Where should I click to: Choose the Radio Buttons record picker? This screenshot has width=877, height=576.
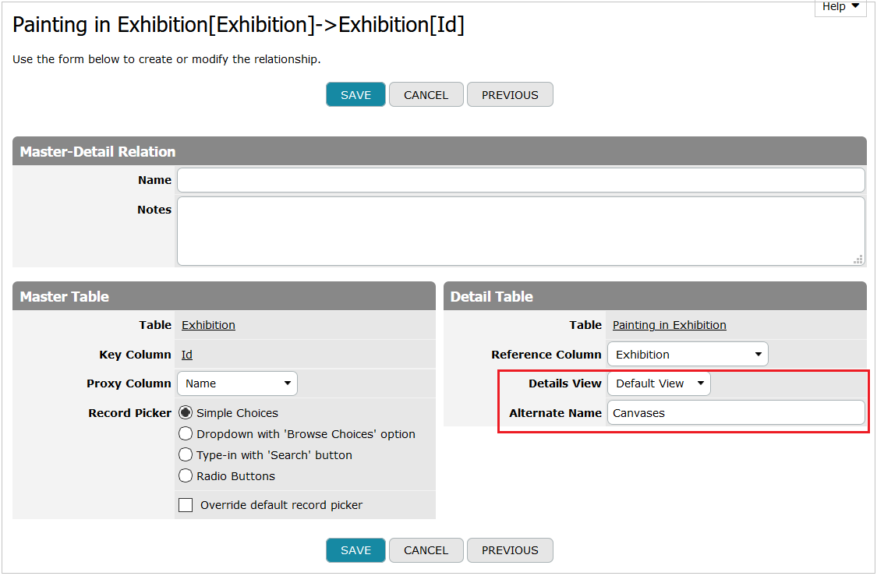[185, 476]
